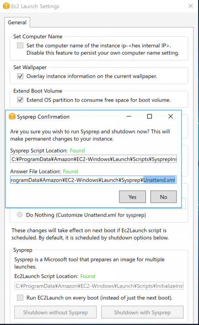Uncheck Extend OS partition checkbox
The height and width of the screenshot is (325, 199).
(x=20, y=100)
